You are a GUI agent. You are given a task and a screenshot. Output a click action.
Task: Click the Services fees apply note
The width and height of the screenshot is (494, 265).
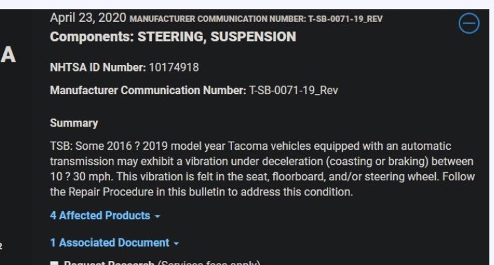(209, 263)
